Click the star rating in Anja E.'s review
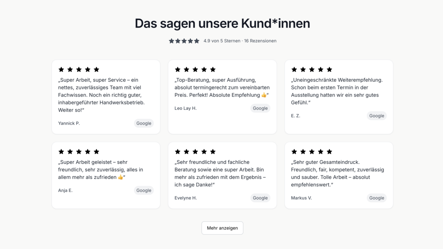Screen dimensions: 443x249 click(x=79, y=151)
